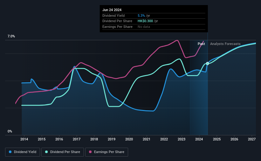Click the 2025 x-axis label

tap(217, 139)
